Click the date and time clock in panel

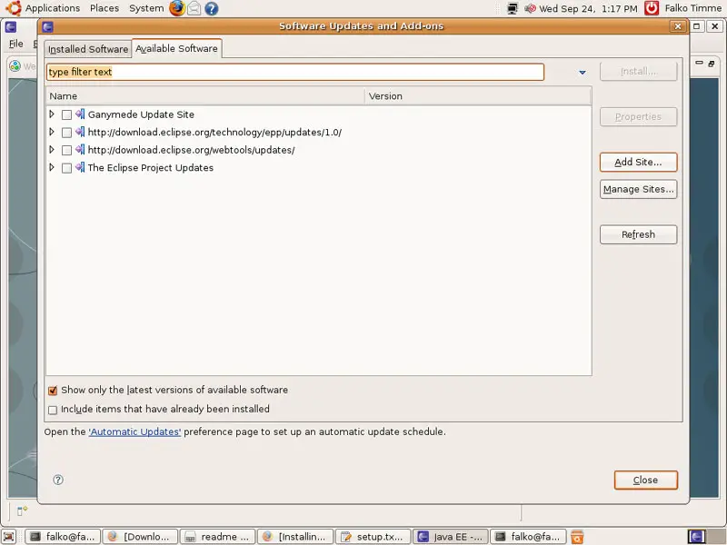tap(588, 8)
